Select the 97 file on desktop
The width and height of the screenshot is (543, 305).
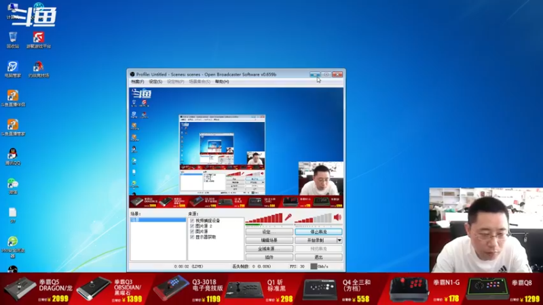tap(13, 215)
